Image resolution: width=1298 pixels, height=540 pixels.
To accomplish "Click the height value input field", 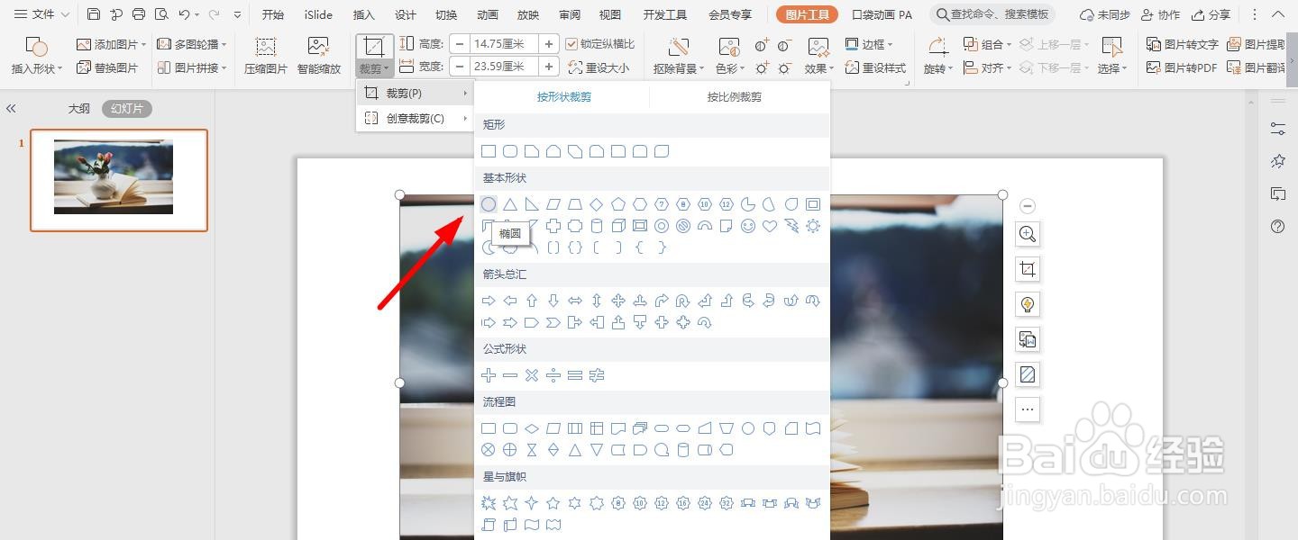I will point(504,44).
